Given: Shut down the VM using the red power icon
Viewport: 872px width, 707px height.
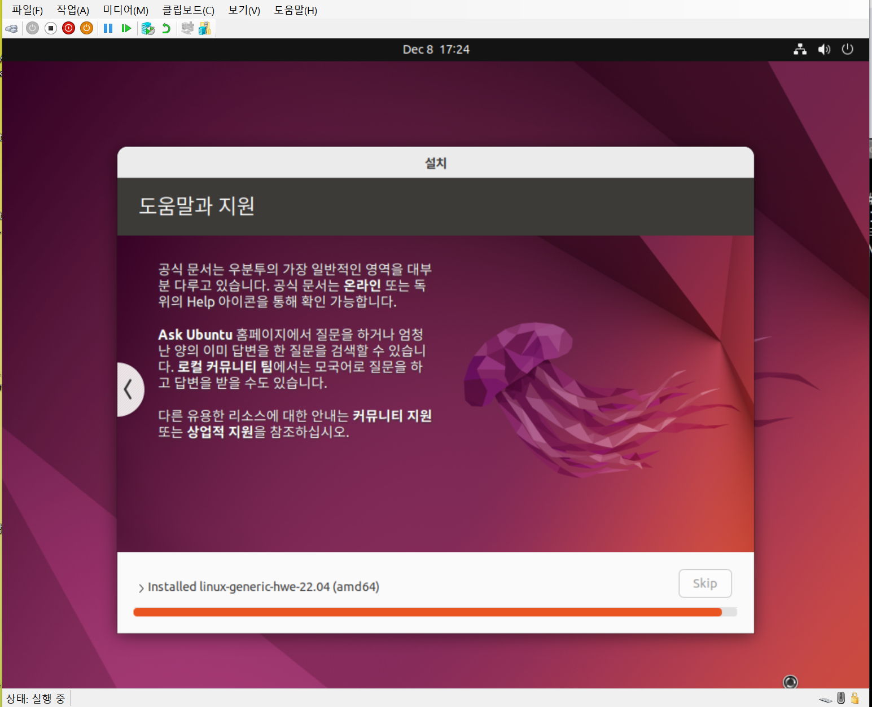Looking at the screenshot, I should click(69, 28).
